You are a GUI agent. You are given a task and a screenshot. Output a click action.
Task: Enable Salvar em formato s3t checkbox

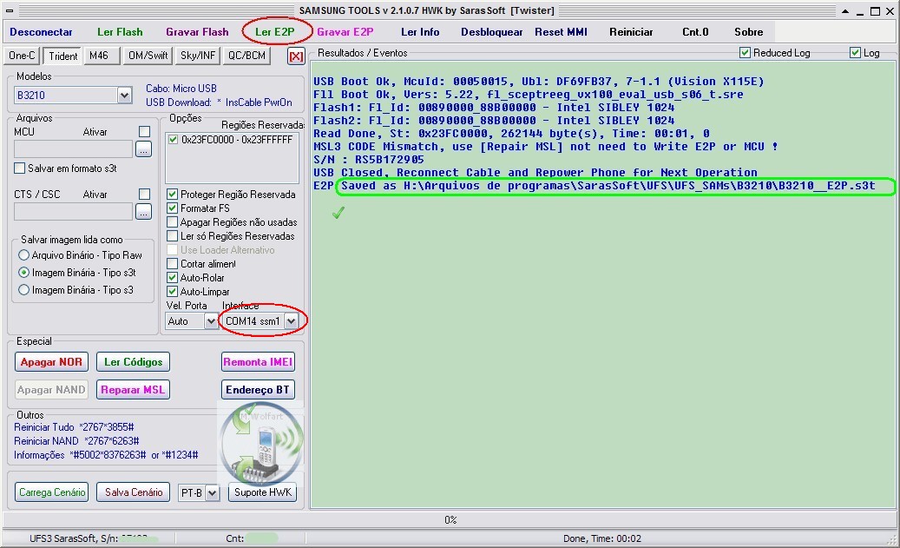tap(20, 168)
